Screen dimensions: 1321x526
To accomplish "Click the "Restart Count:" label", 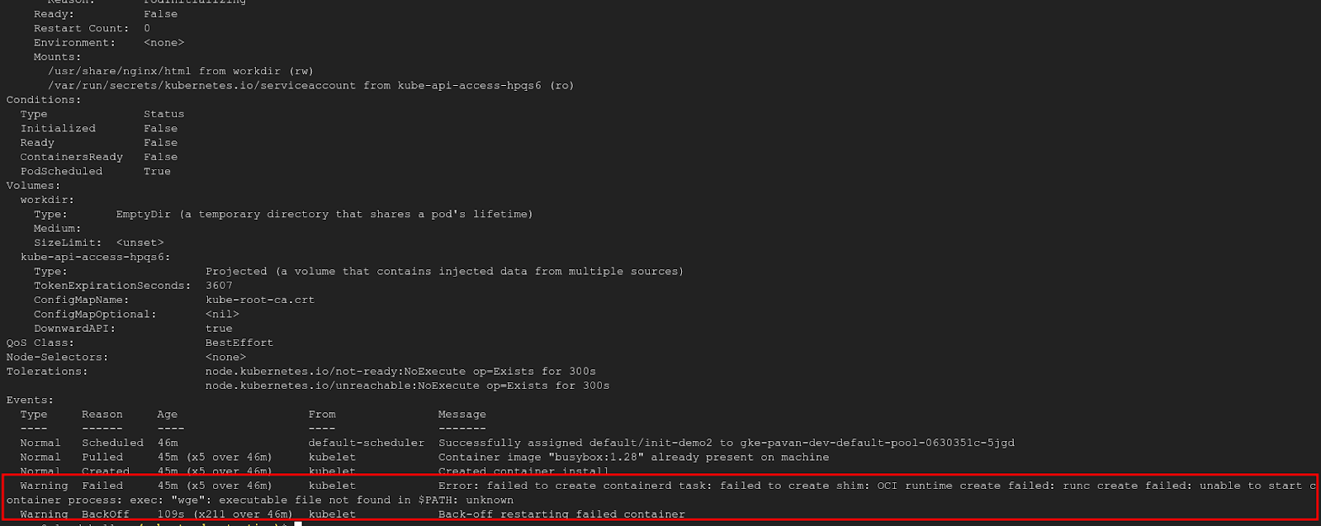I will click(x=82, y=28).
